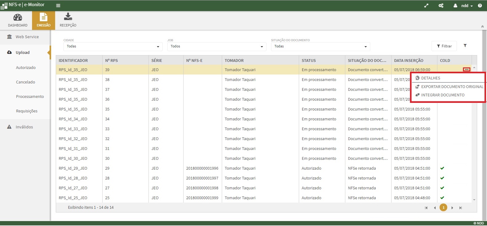Screen dimensions: 487x226
Task: Expand the Job dropdown
Action: coord(217,46)
